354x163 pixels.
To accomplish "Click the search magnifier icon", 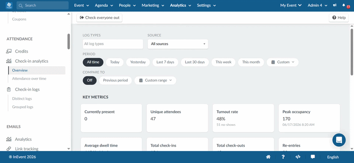I will [x=21, y=5].
